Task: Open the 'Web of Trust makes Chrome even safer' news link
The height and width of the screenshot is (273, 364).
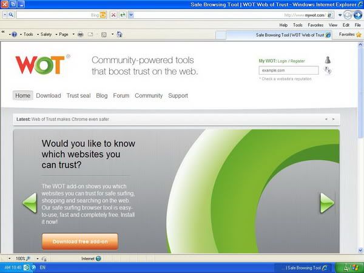Action: [70, 120]
